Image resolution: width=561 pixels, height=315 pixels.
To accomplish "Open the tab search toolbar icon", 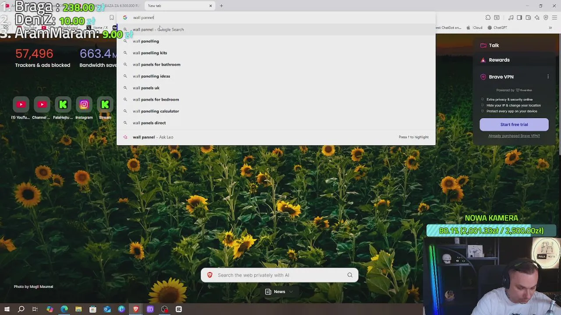I will [497, 17].
